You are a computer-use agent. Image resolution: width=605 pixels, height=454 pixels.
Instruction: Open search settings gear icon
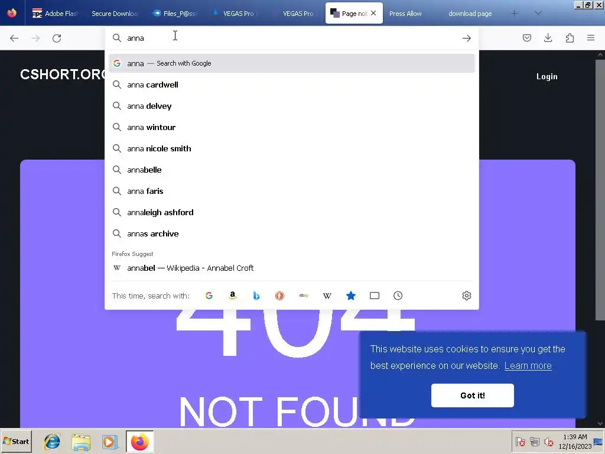(x=467, y=296)
